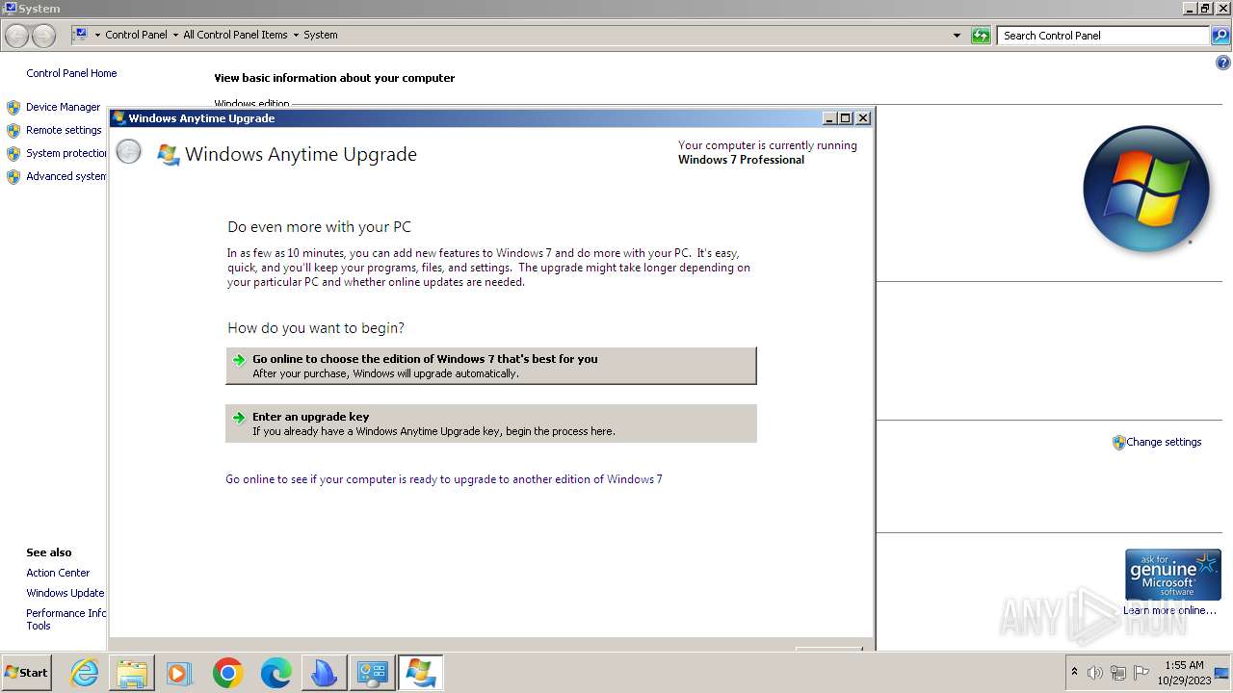Open Device Manager link
1233x693 pixels.
[63, 107]
